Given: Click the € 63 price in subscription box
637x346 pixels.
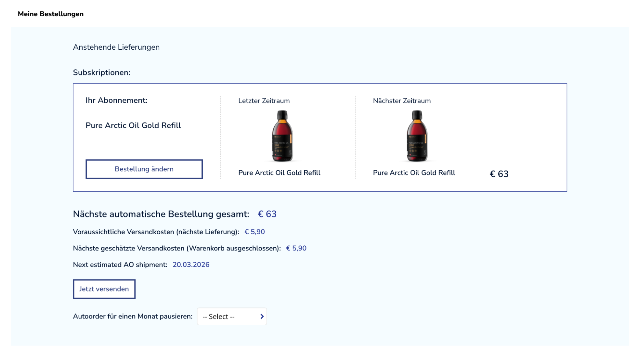Looking at the screenshot, I should click(499, 174).
